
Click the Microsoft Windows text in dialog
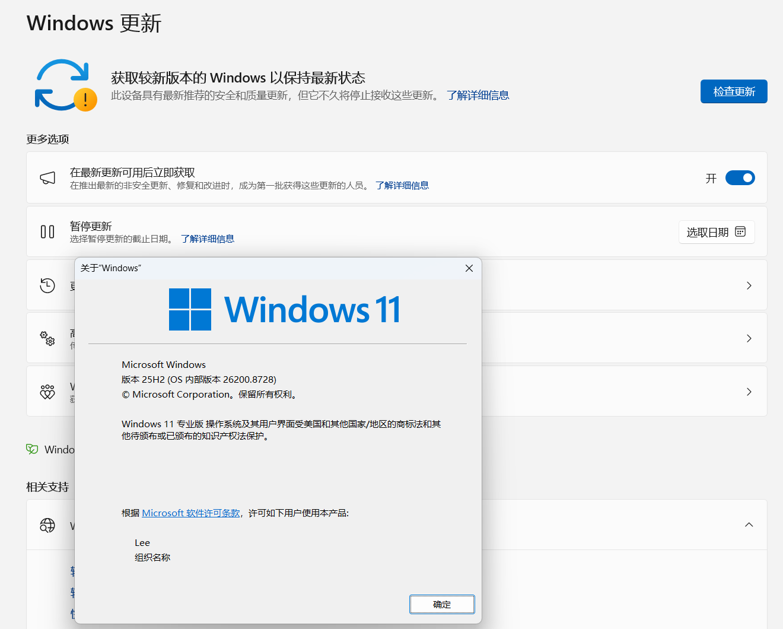(x=164, y=364)
